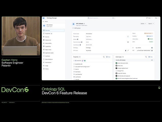The height and width of the screenshot is (122, 162).
Task: Click the Capabilities icon in sidebar
Action: [44, 46]
